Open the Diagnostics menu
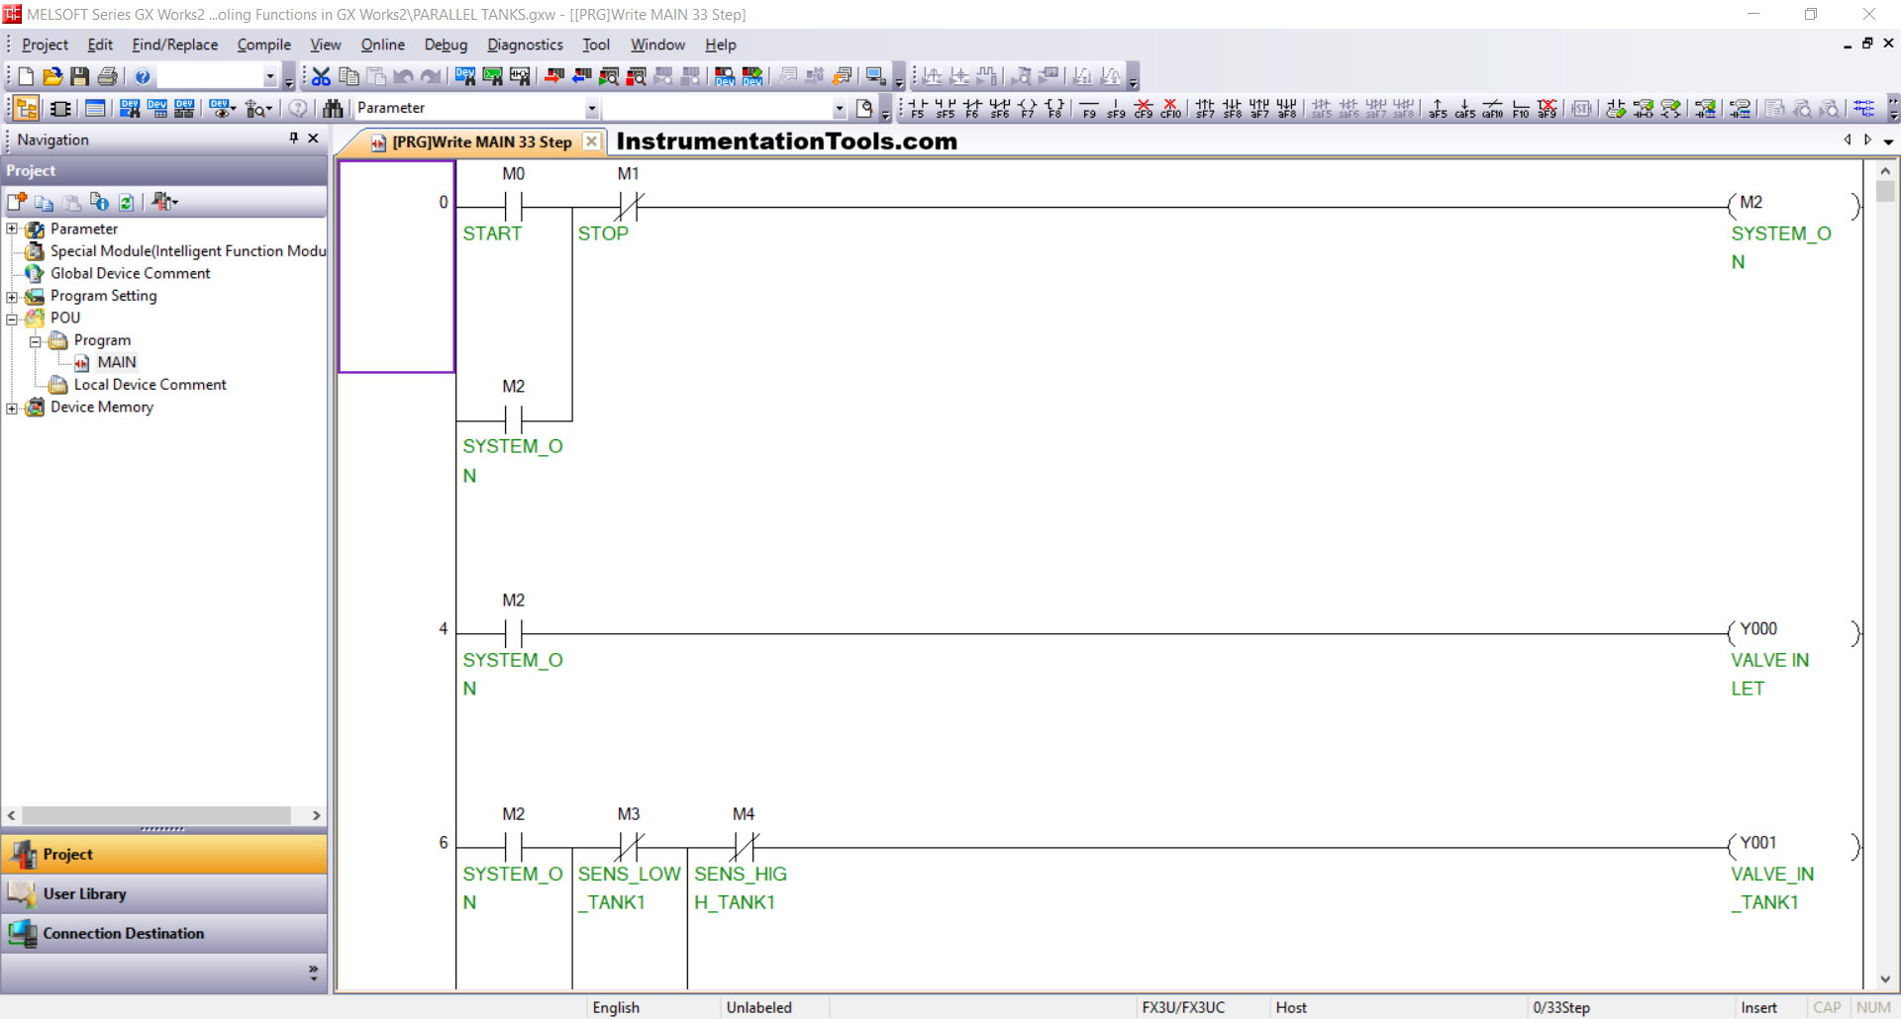The image size is (1901, 1019). (x=525, y=45)
